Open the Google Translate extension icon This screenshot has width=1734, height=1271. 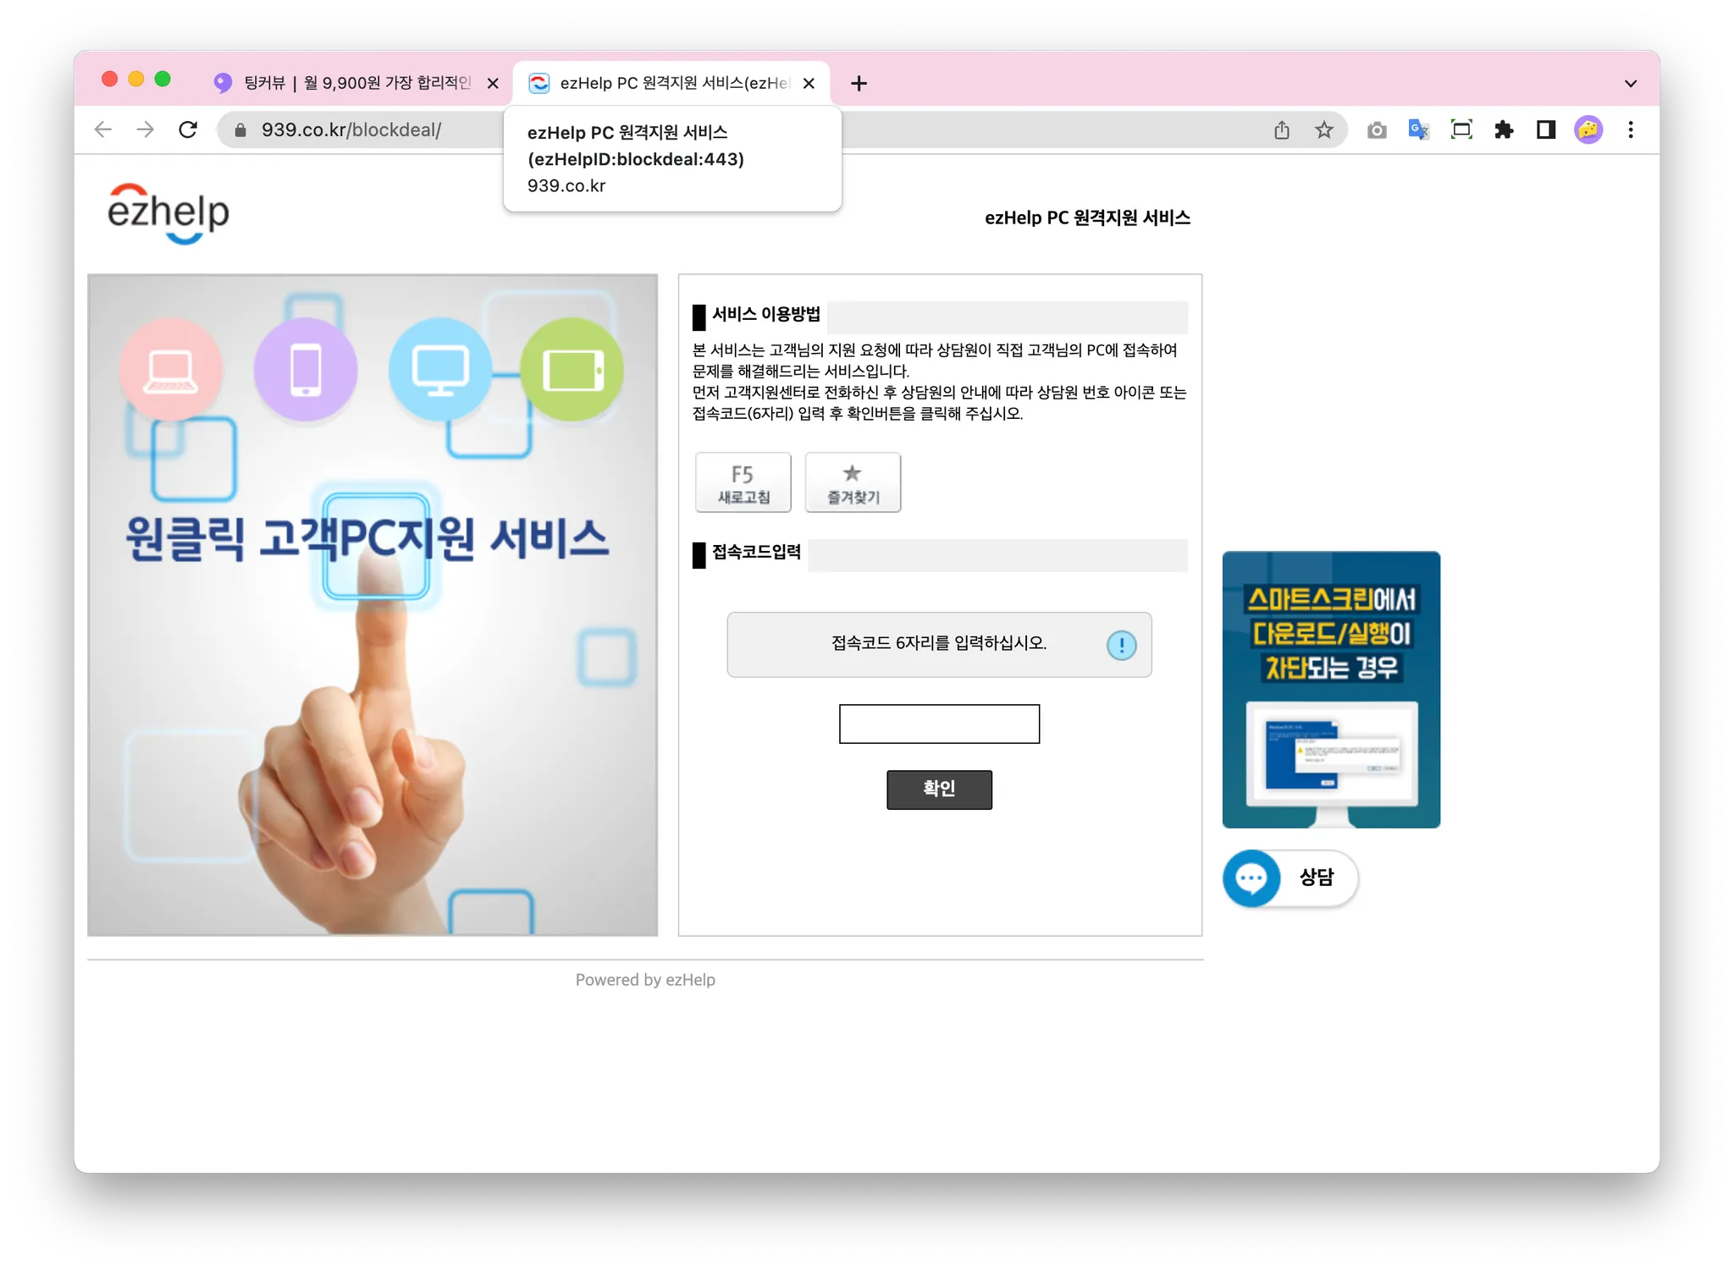[1418, 129]
